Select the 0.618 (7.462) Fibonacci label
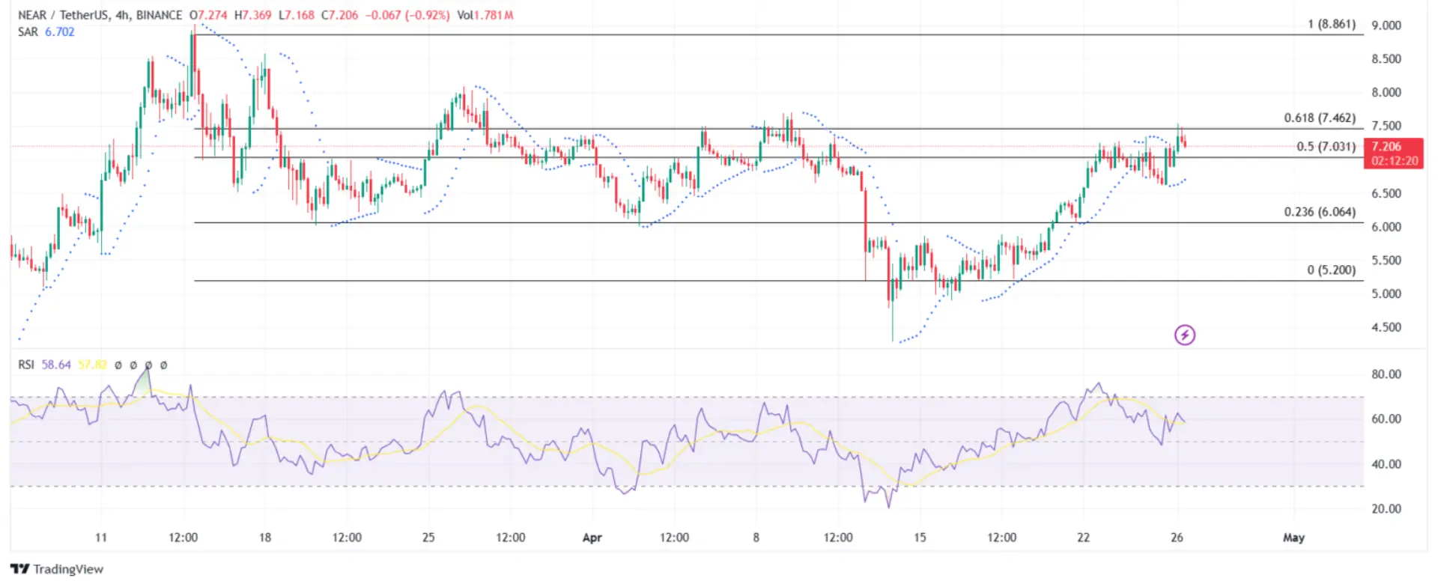This screenshot has height=581, width=1438. 1319,118
